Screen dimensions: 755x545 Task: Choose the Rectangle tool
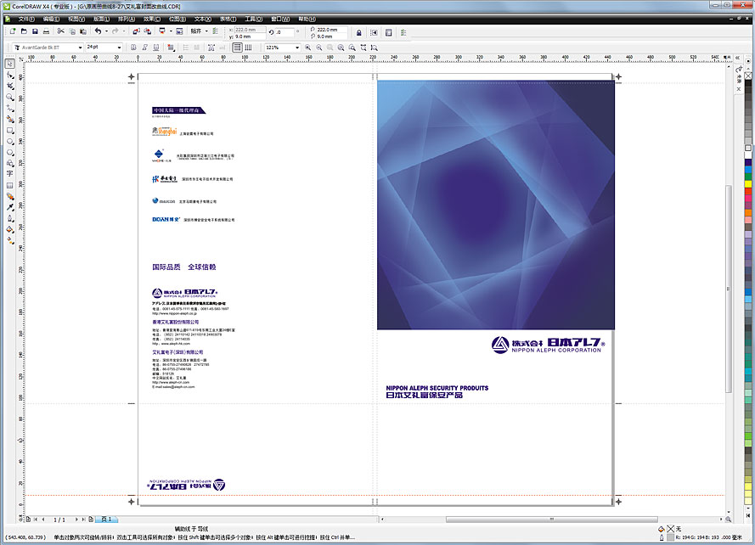pyautogui.click(x=10, y=131)
